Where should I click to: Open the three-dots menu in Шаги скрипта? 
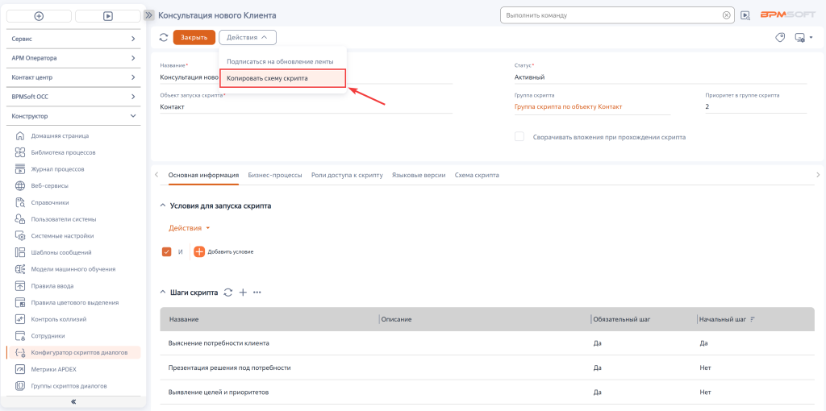pos(257,292)
